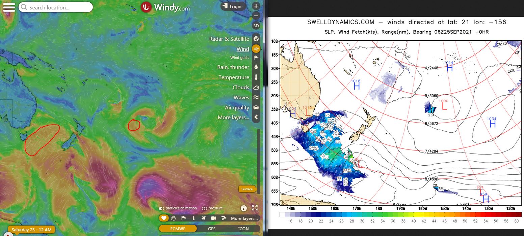Select the weather sun-cloud icon
524x236 pixels.
click(x=174, y=218)
